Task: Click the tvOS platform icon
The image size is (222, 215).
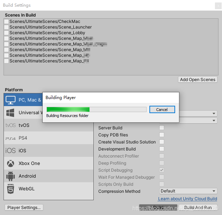Action: point(11,125)
